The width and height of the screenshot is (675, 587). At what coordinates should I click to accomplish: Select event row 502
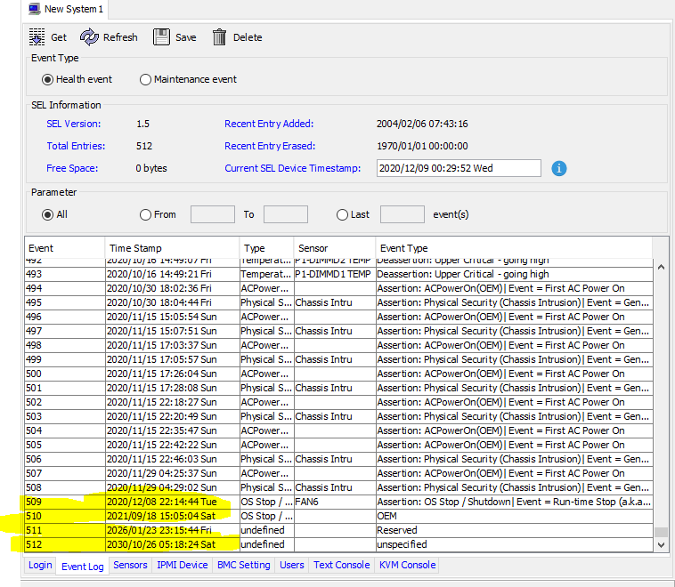click(x=338, y=402)
